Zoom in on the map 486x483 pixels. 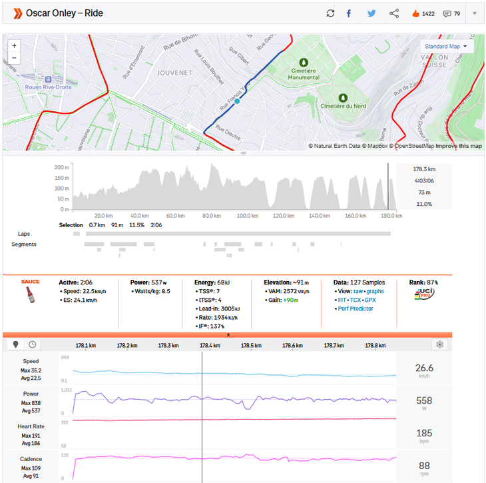pos(15,46)
